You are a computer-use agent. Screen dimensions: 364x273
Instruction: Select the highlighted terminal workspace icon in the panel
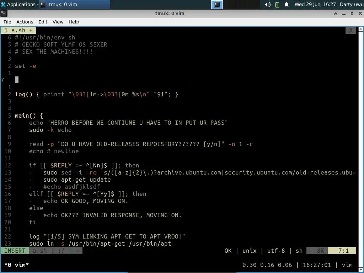(217, 5)
